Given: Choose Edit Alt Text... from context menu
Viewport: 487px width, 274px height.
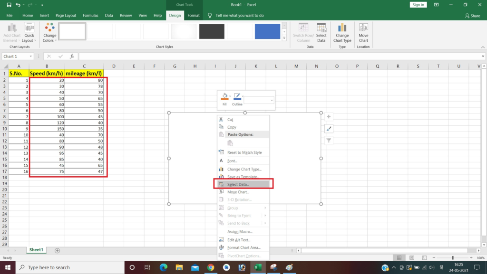Looking at the screenshot, I should click(243, 240).
